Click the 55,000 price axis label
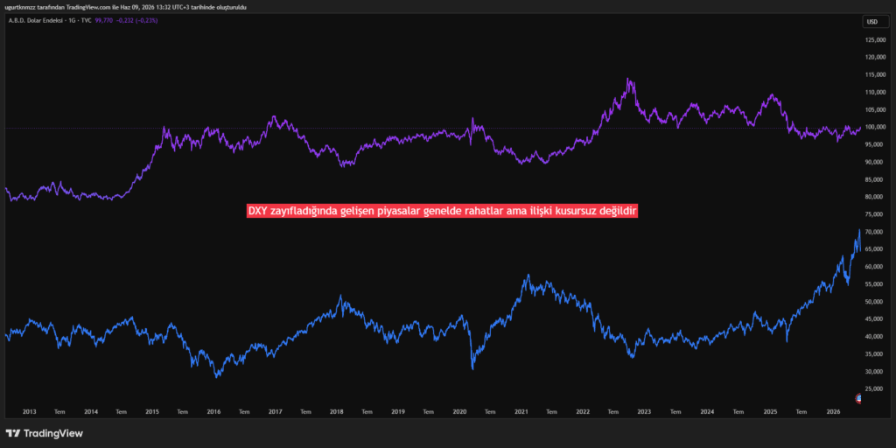This screenshot has height=448, width=896. (x=876, y=284)
